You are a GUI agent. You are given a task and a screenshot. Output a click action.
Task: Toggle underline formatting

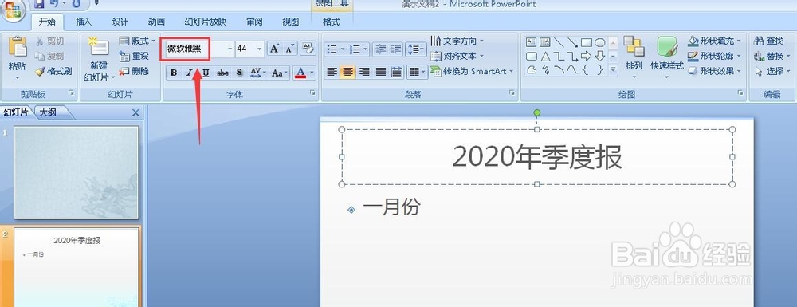(206, 73)
